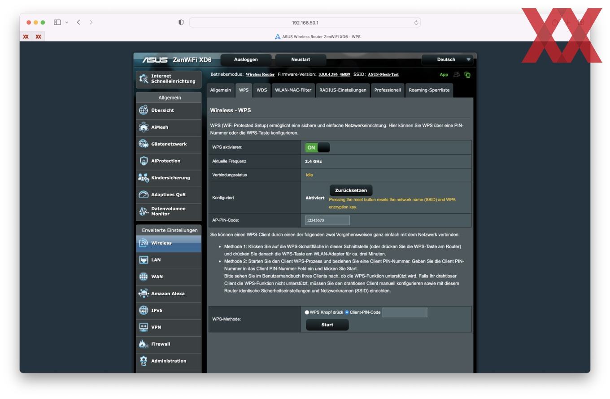This screenshot has height=399, width=610.
Task: Click the AP-PIN-Code field
Action: pos(327,220)
